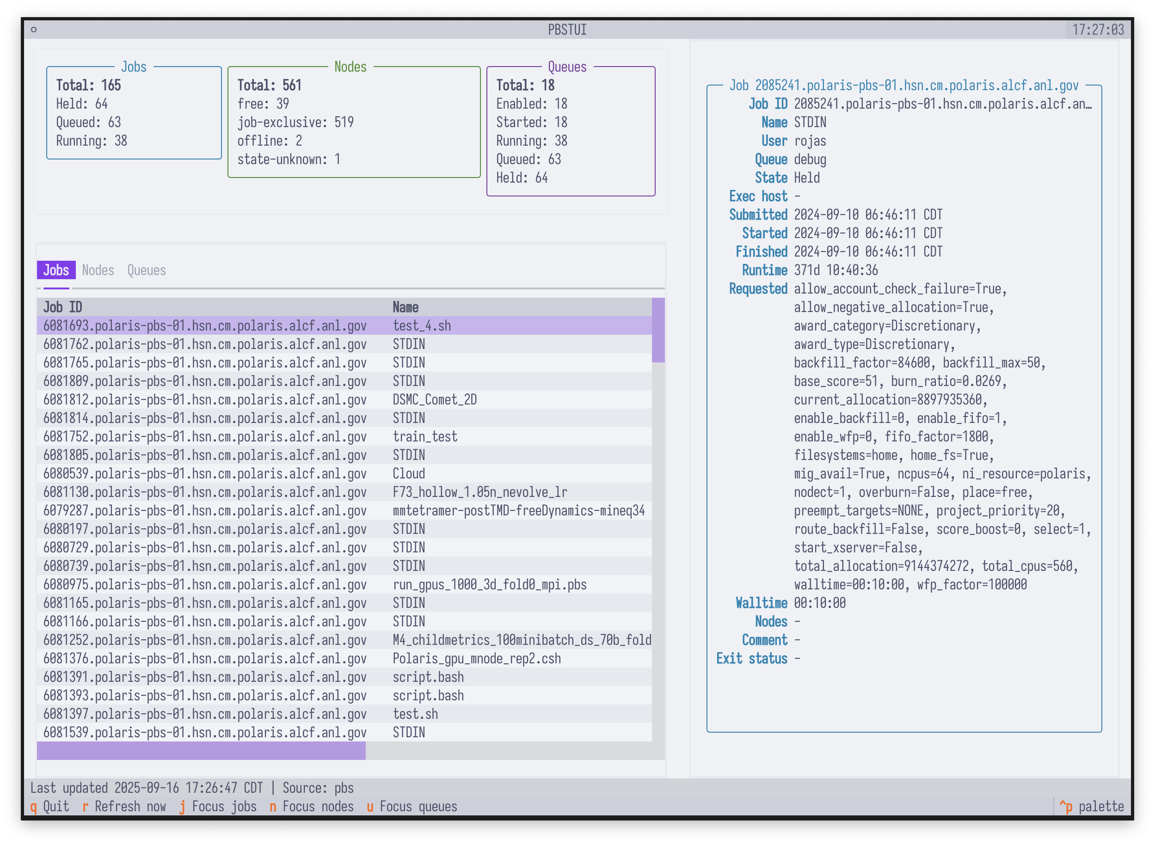Select the currently active Jobs tab
Image resolution: width=1155 pixels, height=845 pixels.
point(56,270)
